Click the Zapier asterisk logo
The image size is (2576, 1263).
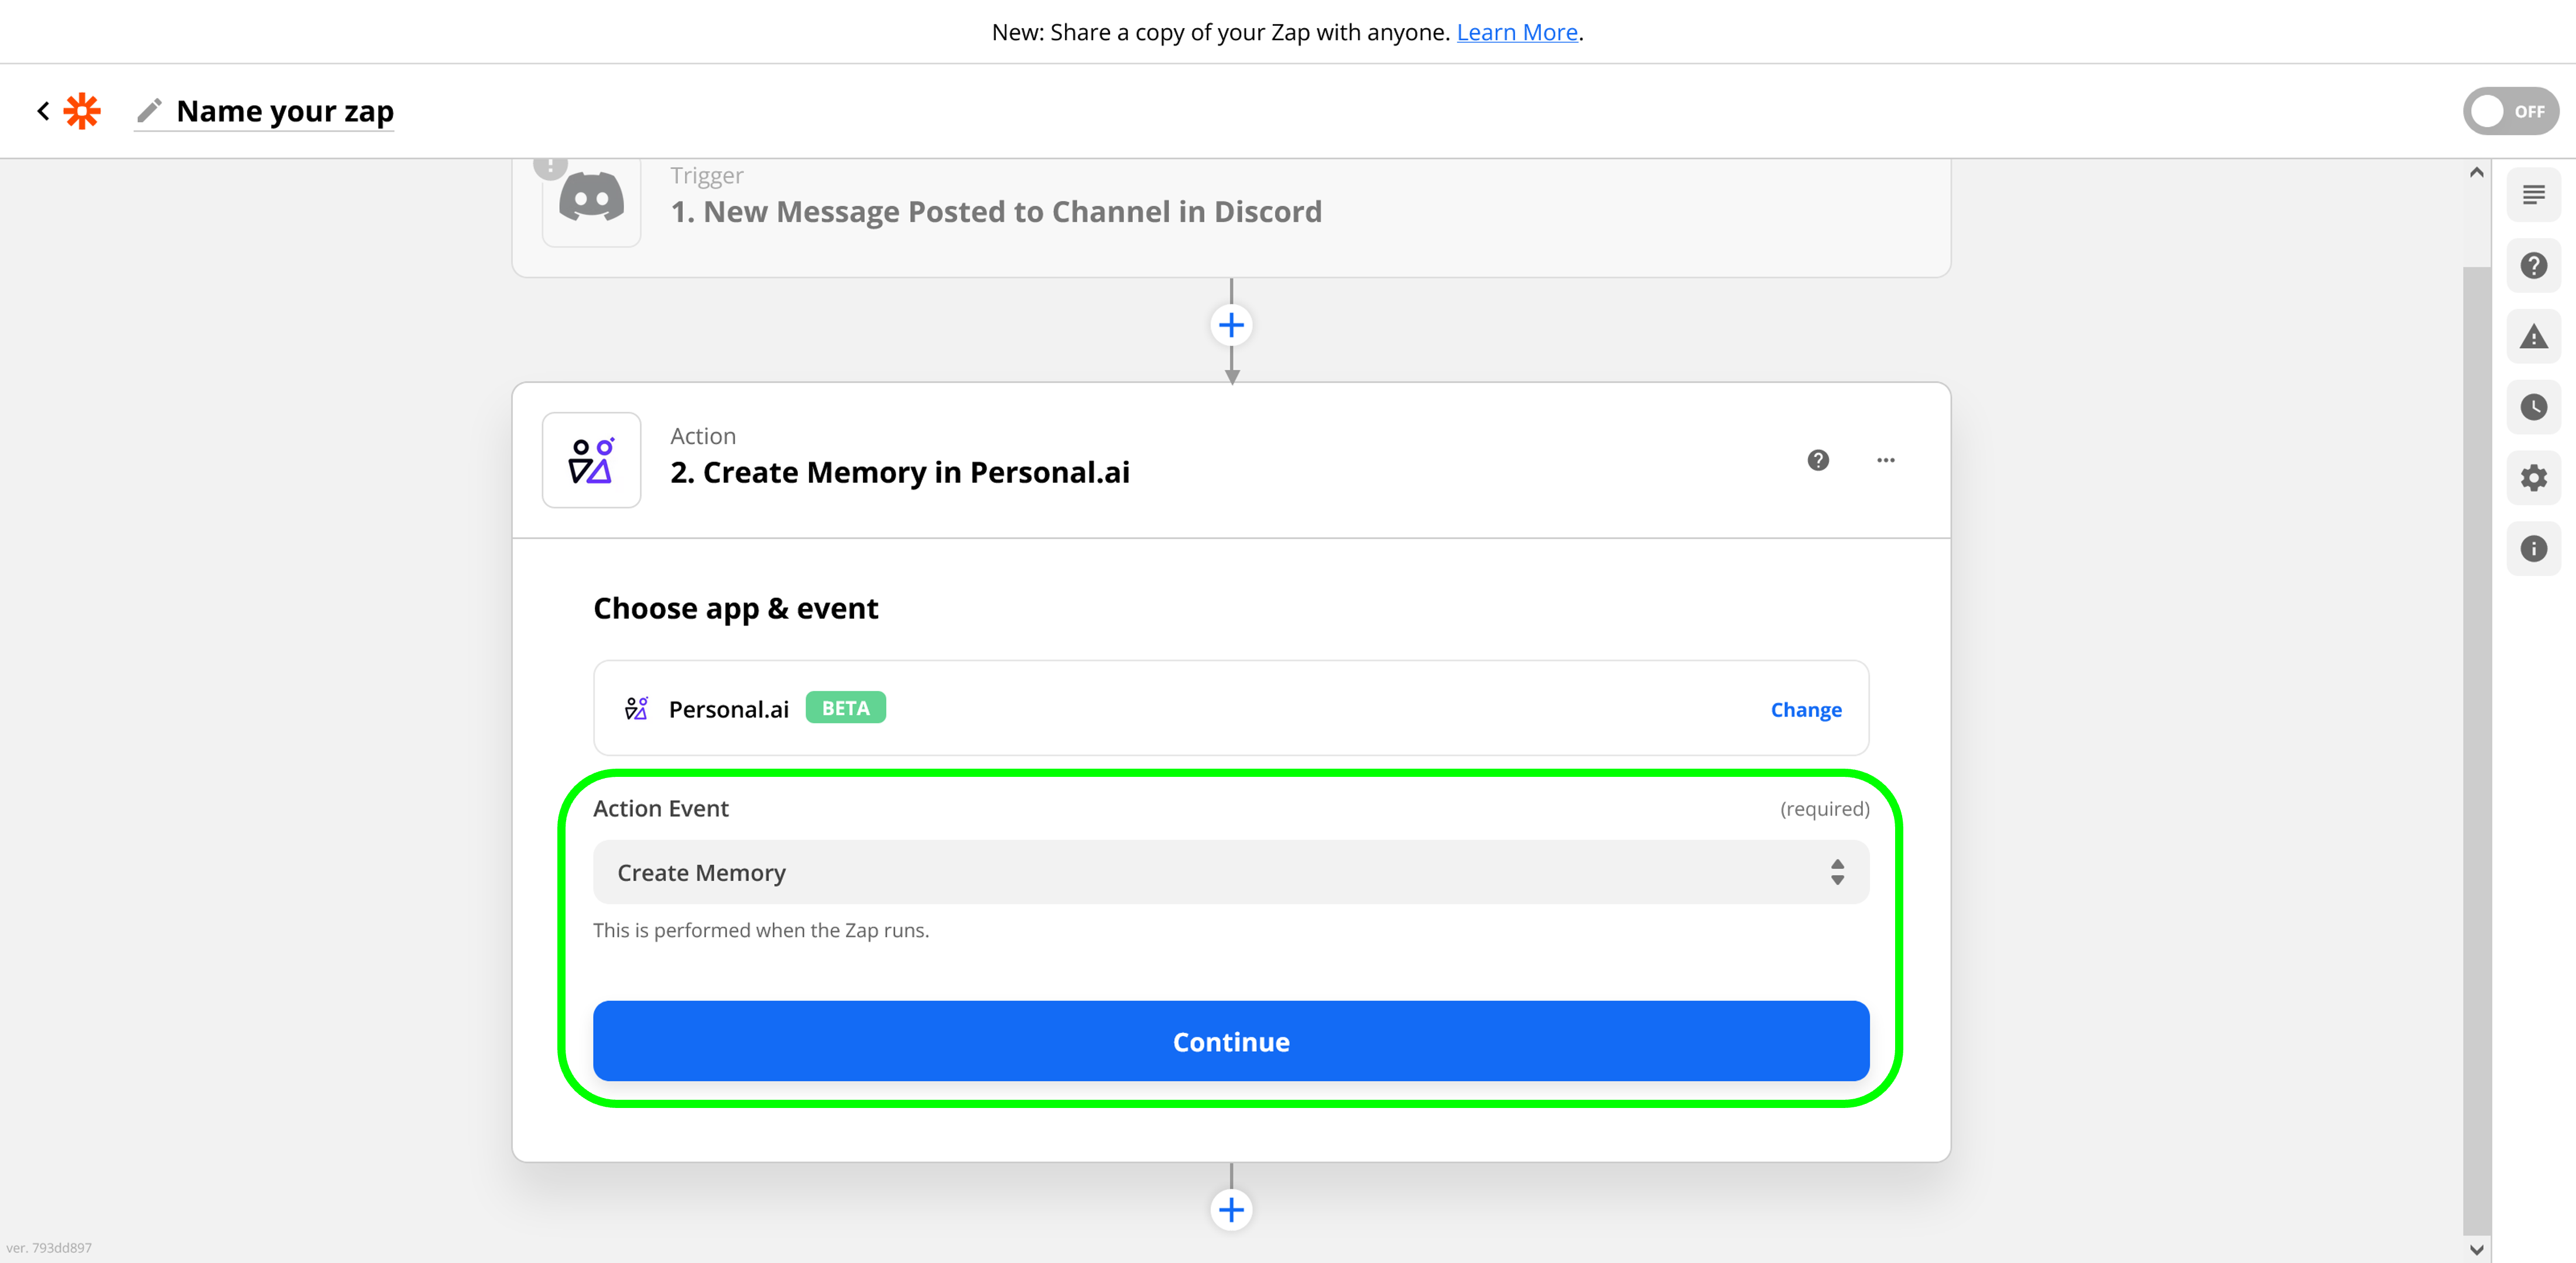click(82, 111)
